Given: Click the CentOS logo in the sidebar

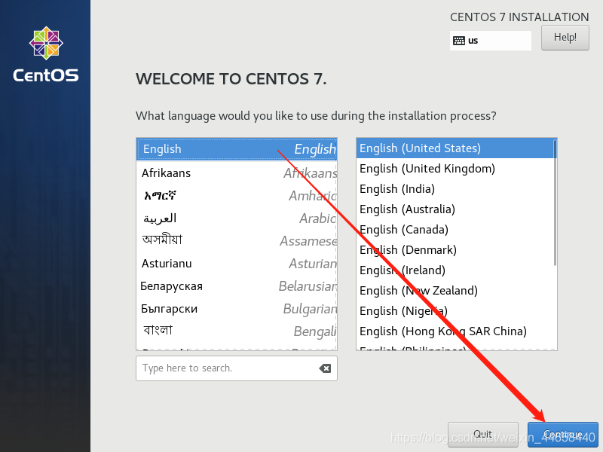Looking at the screenshot, I should click(46, 54).
